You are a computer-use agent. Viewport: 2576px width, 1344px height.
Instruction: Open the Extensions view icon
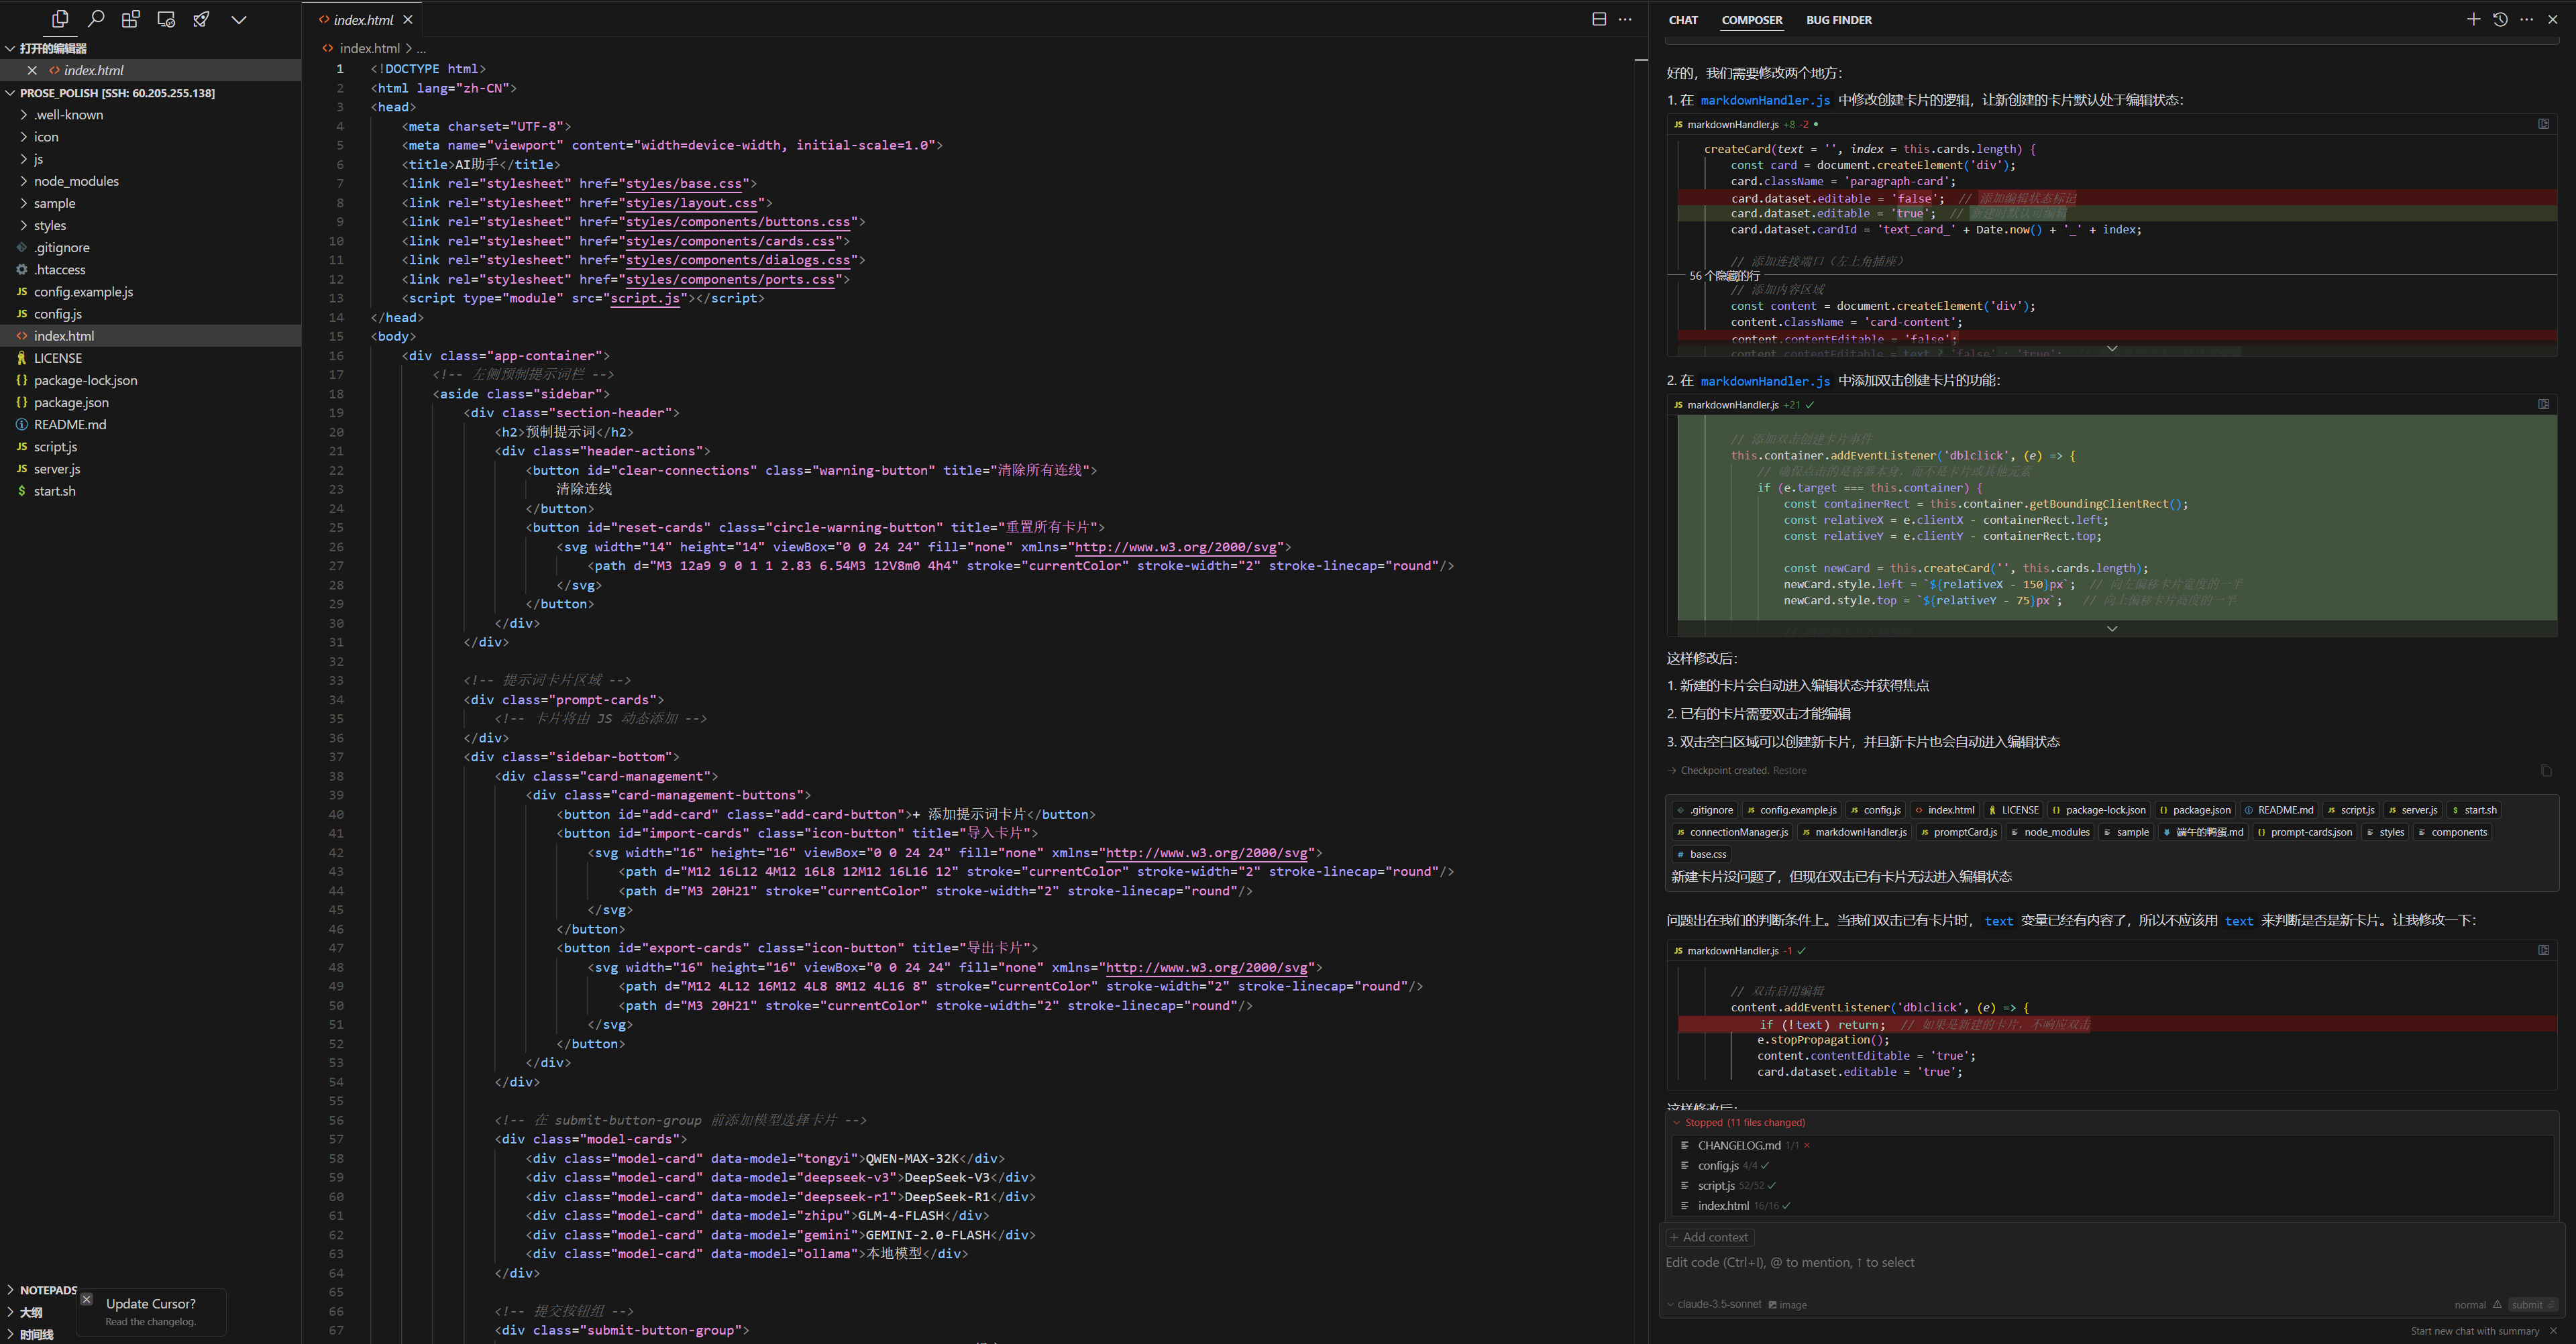coord(131,19)
